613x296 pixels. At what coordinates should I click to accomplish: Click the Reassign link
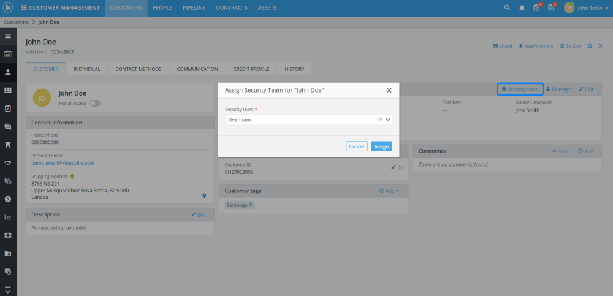(x=558, y=89)
